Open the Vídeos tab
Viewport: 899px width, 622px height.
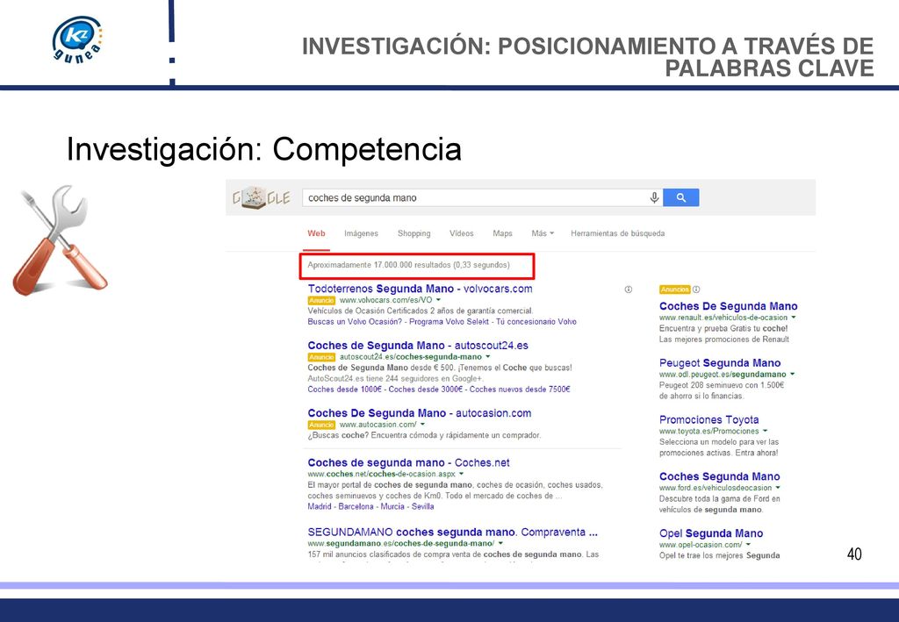pyautogui.click(x=462, y=233)
